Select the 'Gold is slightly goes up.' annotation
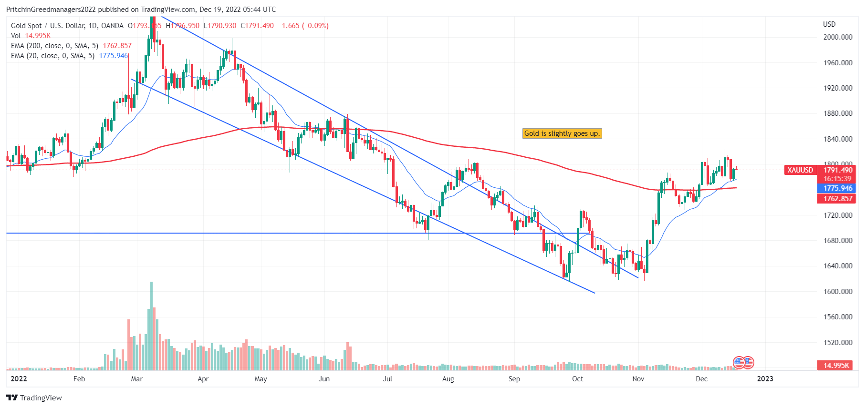The image size is (865, 408). pos(562,133)
